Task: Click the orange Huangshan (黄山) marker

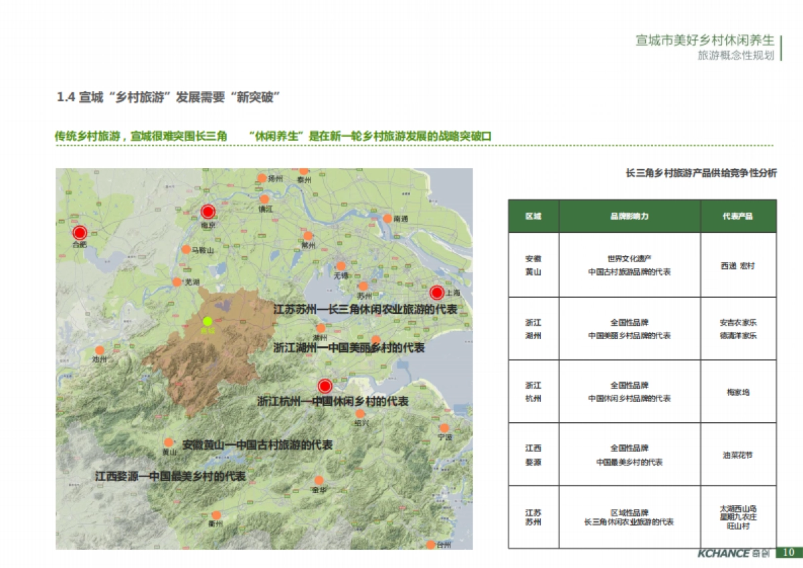Action: tap(169, 442)
